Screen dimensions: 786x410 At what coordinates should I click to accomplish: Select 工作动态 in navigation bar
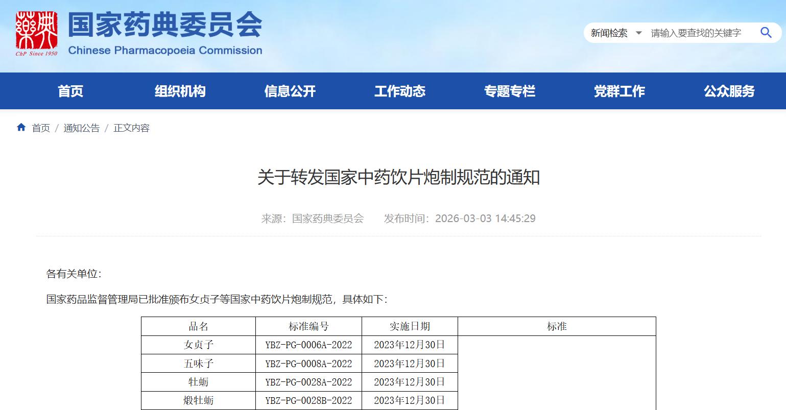400,91
